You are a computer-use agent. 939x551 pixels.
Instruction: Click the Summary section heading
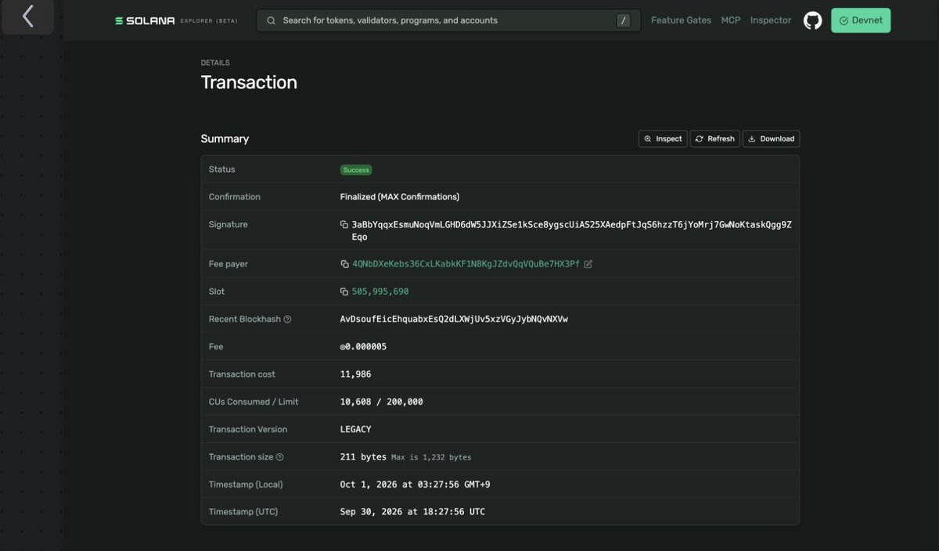click(225, 138)
